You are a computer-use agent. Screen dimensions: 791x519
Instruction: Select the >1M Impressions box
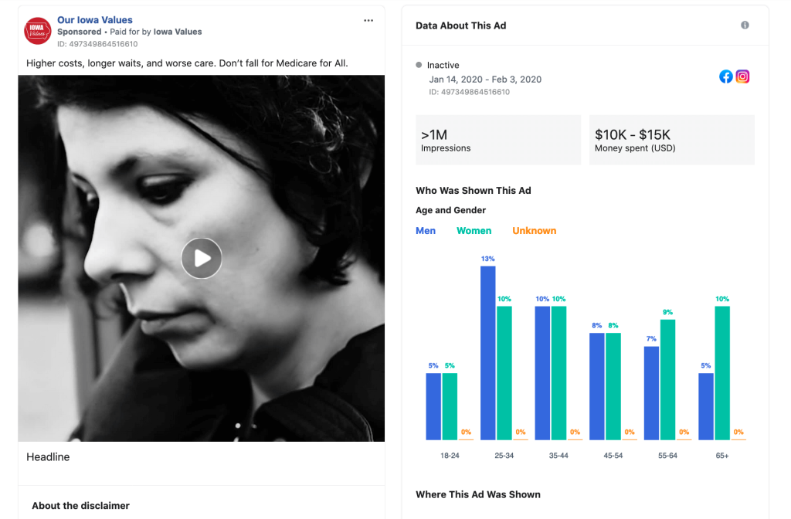tap(497, 140)
